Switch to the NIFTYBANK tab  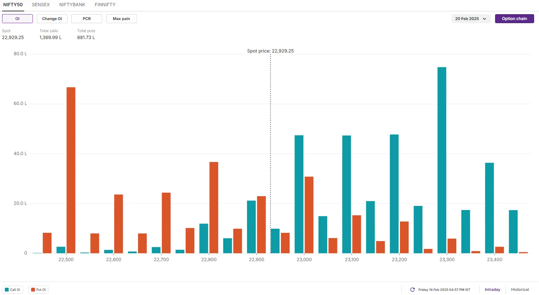coord(72,5)
